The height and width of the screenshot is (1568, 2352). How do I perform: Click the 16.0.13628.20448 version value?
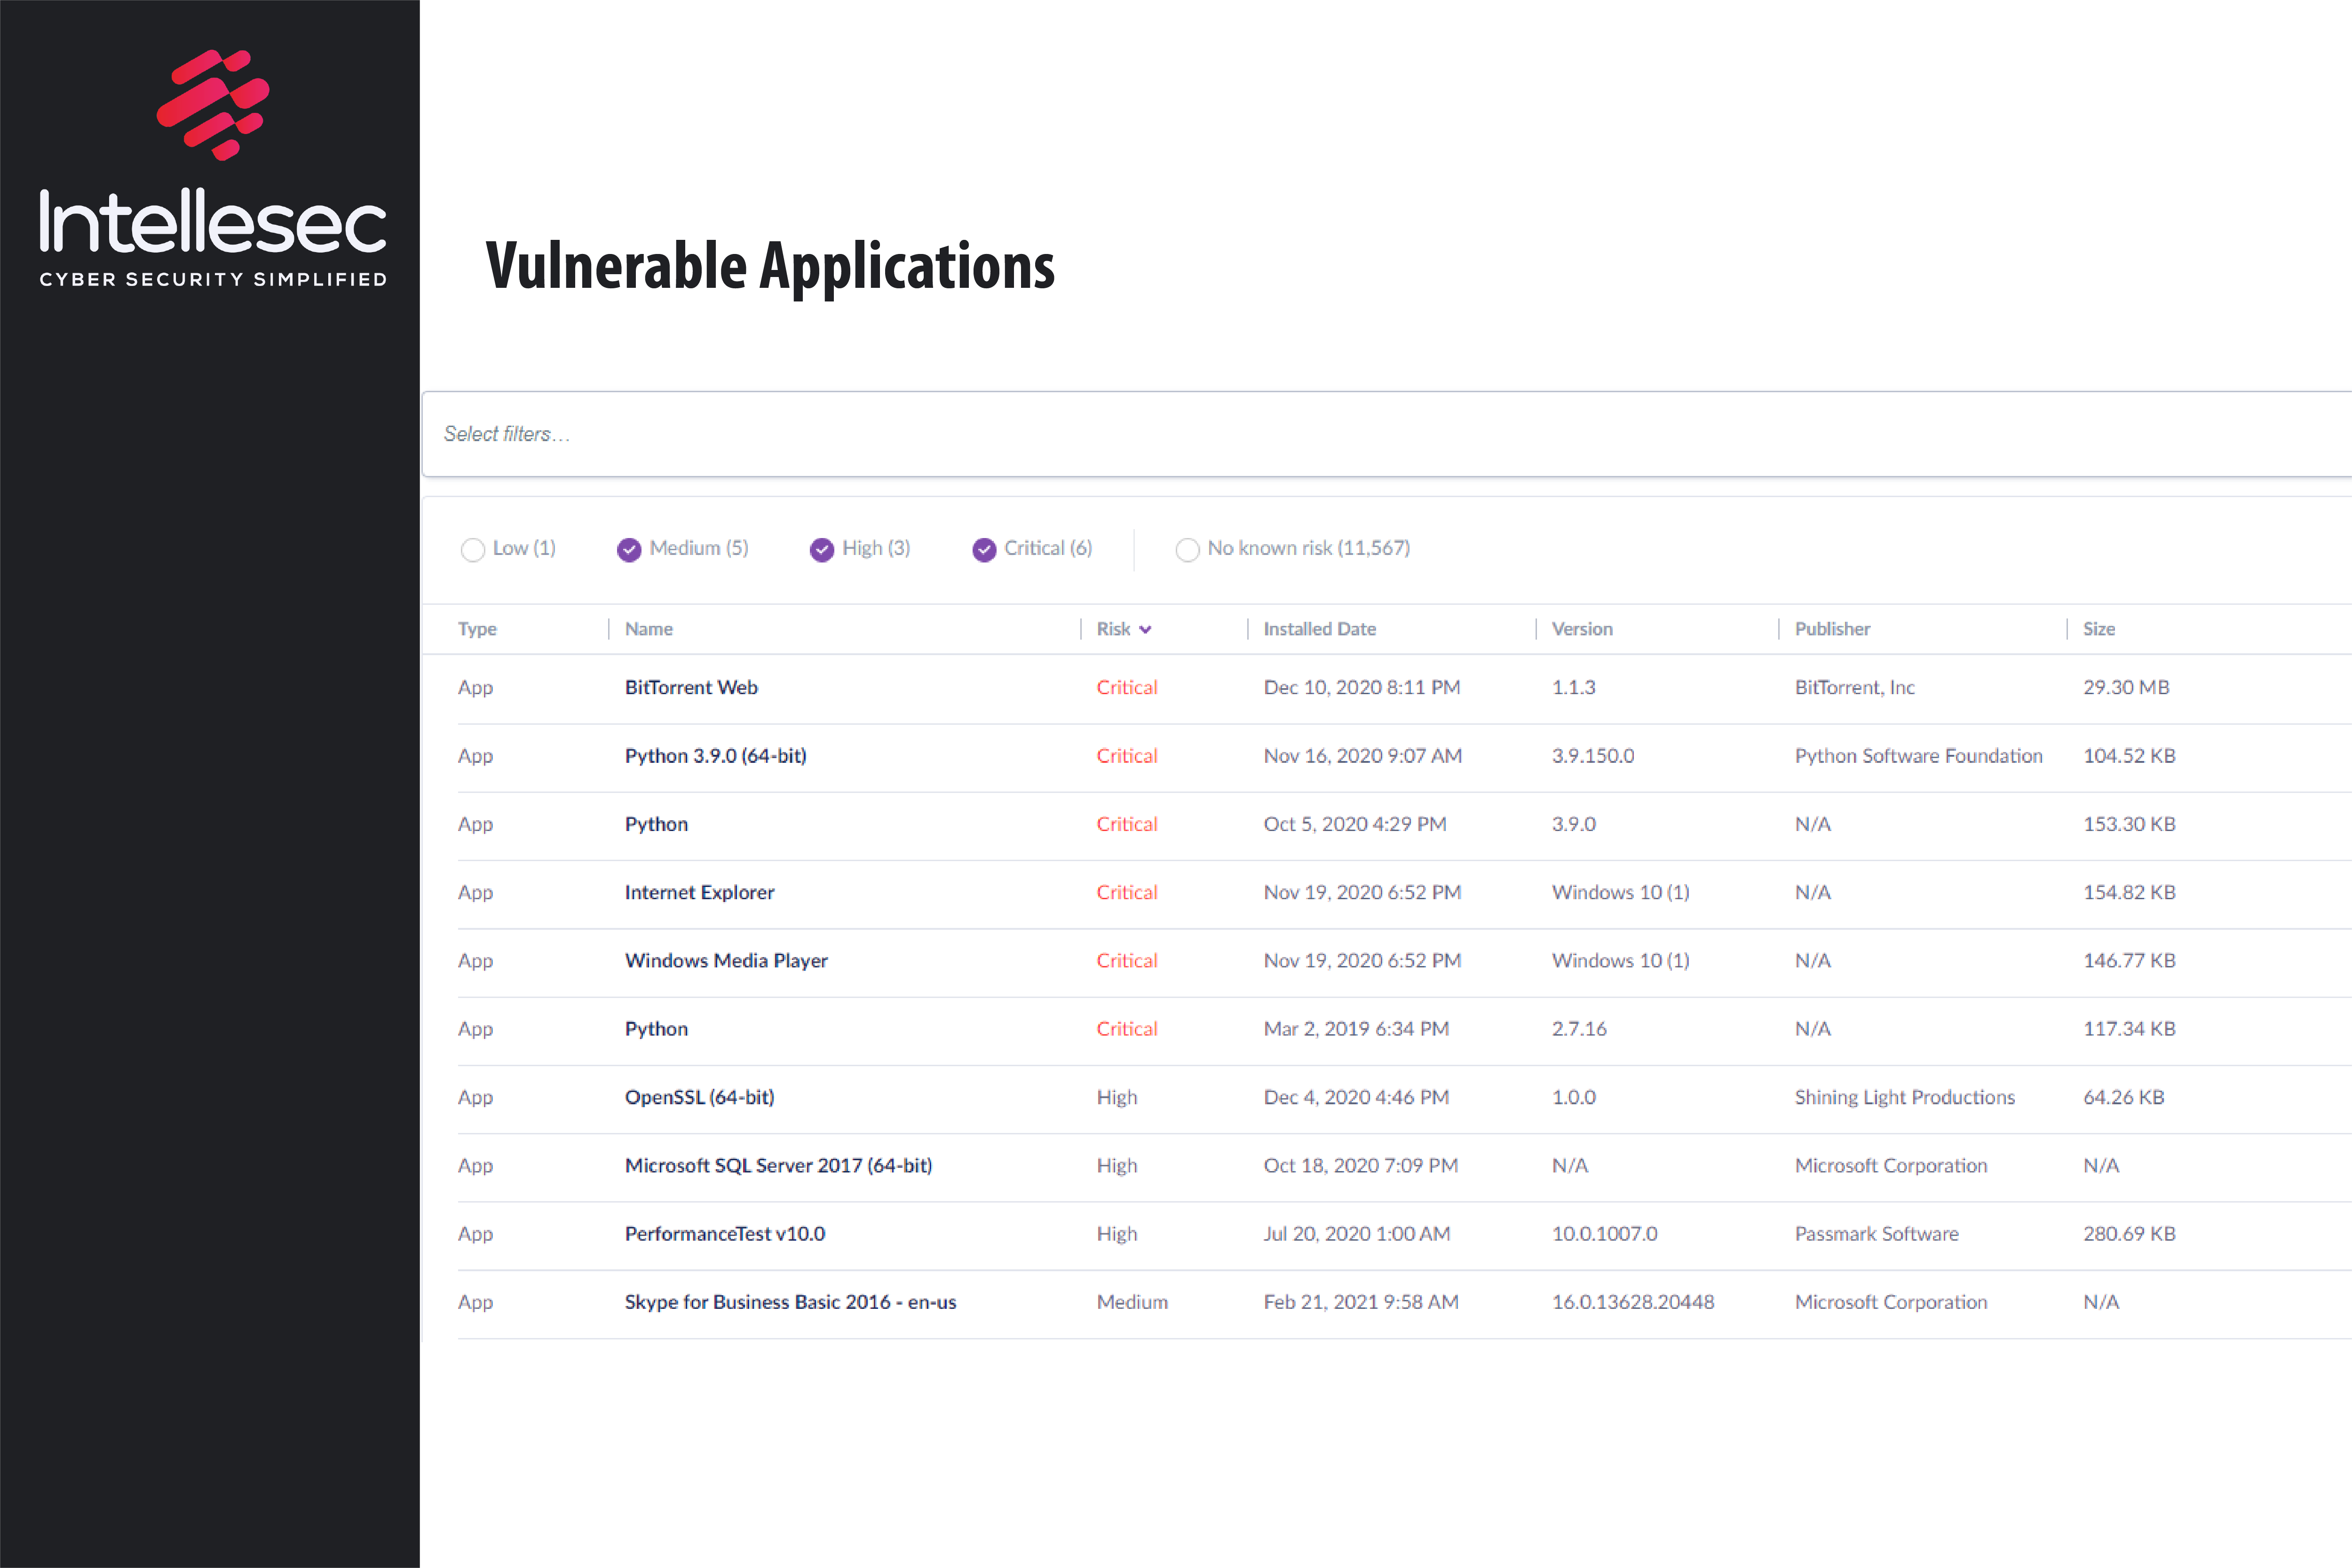click(x=1632, y=1302)
